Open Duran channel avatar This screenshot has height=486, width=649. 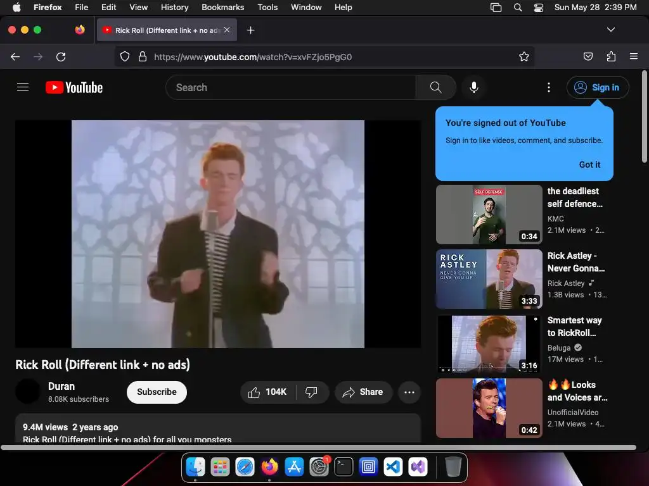(x=28, y=391)
